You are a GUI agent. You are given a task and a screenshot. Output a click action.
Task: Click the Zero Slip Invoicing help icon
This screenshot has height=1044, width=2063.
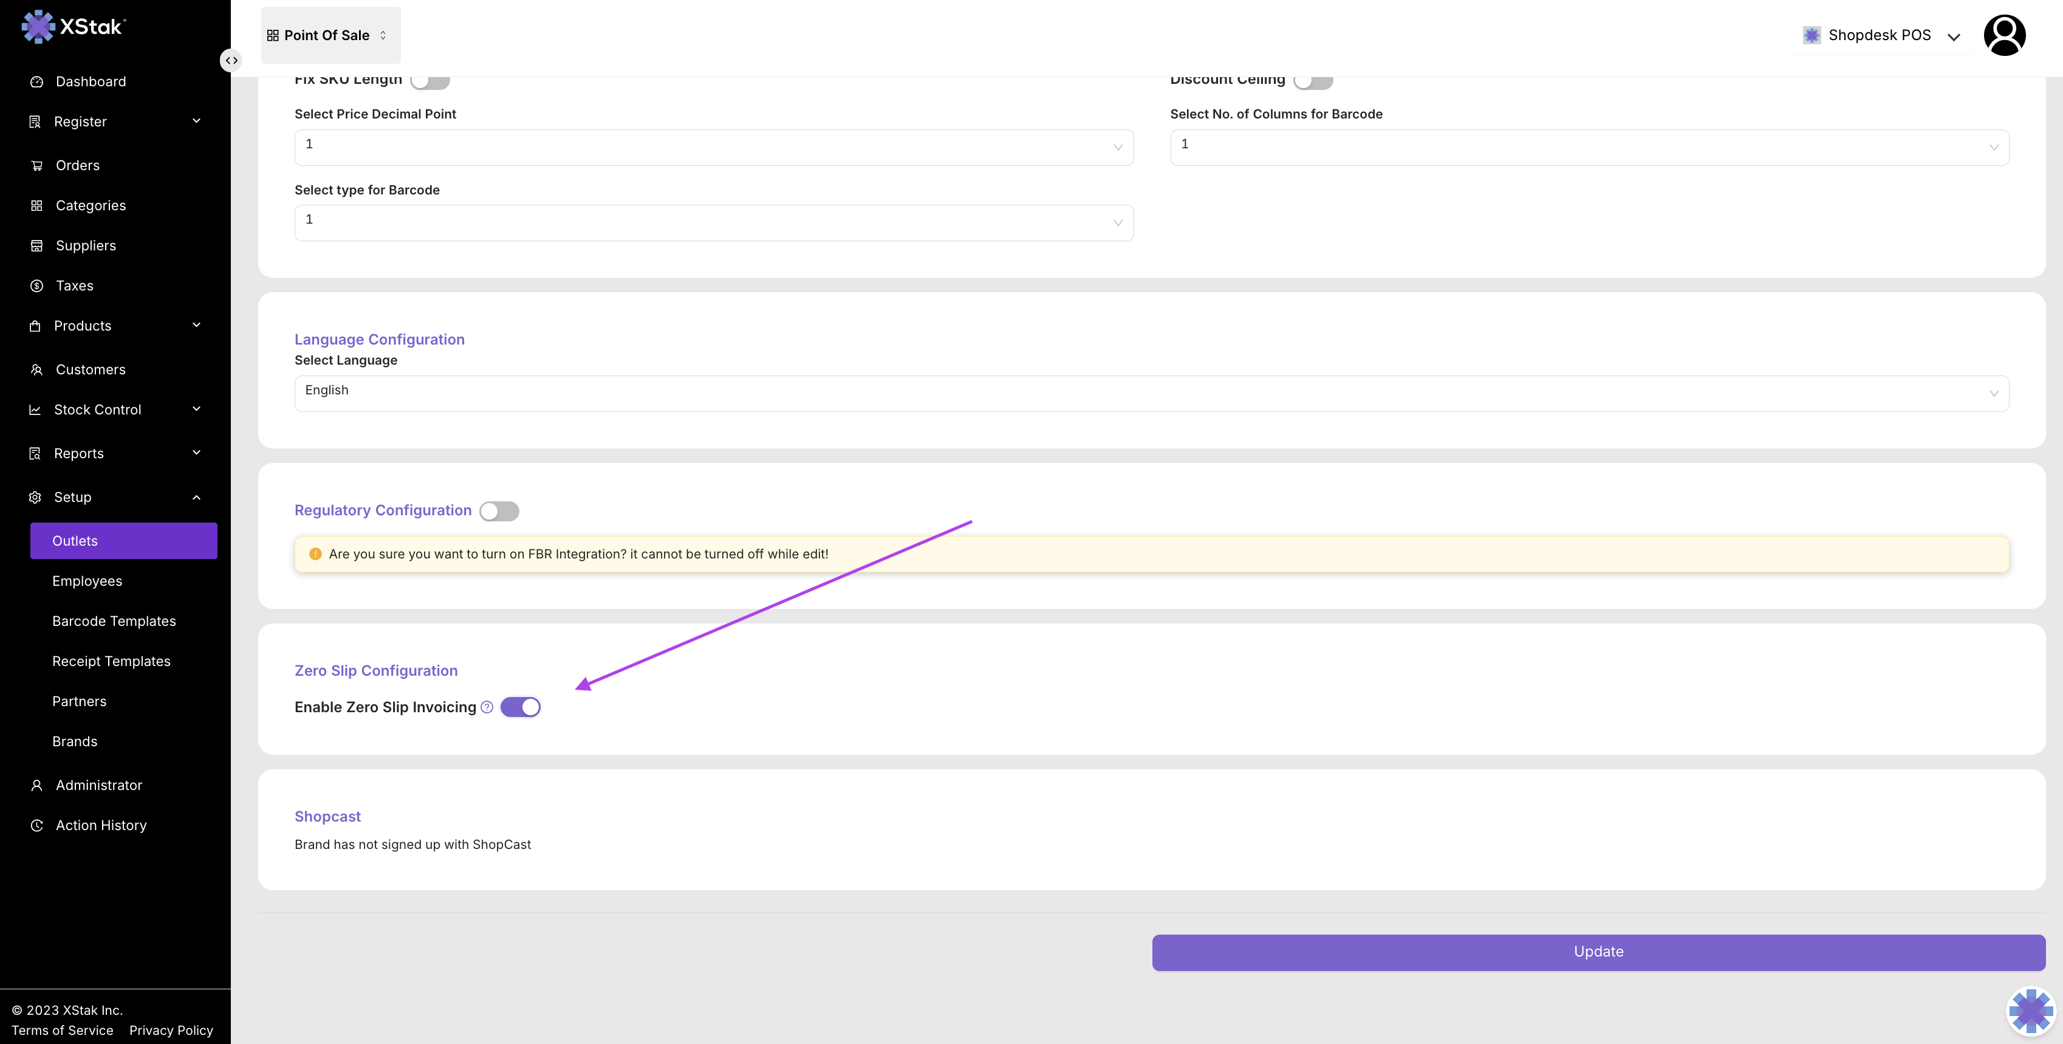487,707
